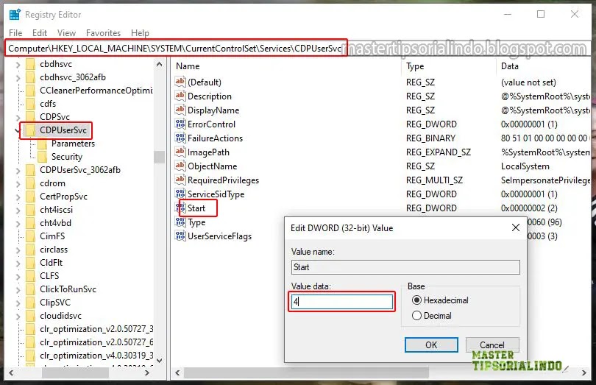Expand the cbdhsvc_3062afb tree node
This screenshot has height=385, width=596.
[x=18, y=78]
